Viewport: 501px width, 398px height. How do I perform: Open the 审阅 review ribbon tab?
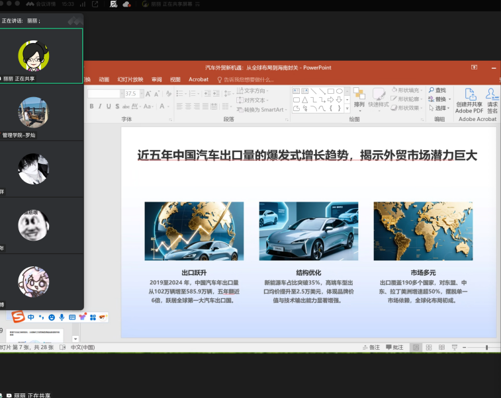click(156, 79)
